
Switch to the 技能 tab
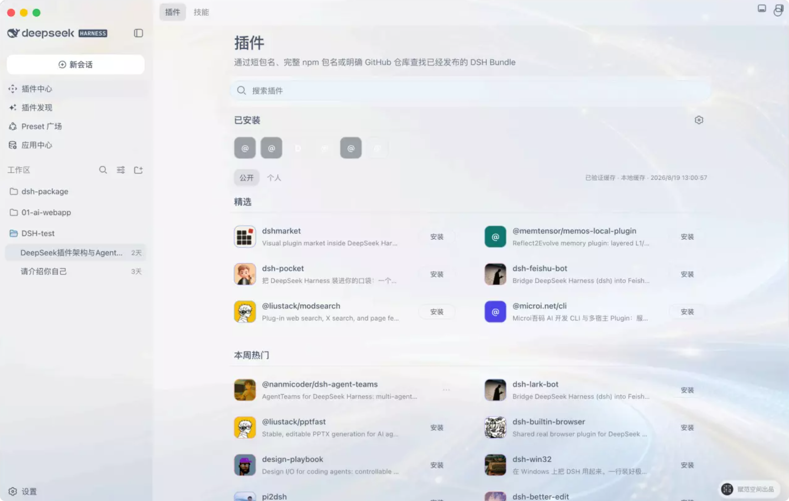point(201,12)
